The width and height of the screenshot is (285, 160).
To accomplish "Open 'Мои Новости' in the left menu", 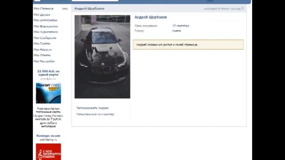I will point(43,49).
